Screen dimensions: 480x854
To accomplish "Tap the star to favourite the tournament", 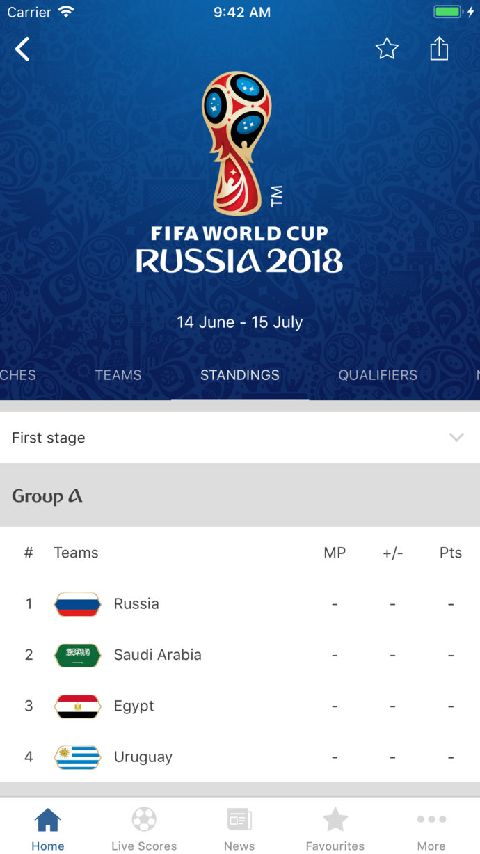I will click(387, 49).
